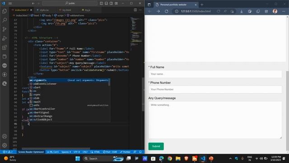Reload the page in Edge browser

tap(167, 11)
